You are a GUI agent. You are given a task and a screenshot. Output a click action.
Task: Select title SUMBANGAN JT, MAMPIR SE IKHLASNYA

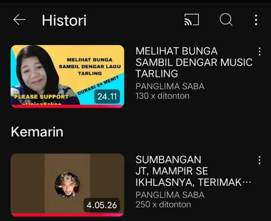tap(193, 171)
